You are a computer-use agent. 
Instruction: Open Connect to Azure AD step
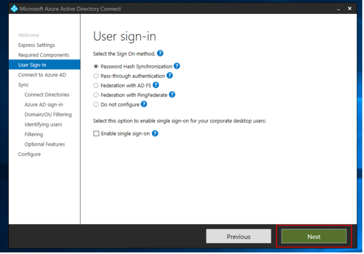click(x=42, y=75)
